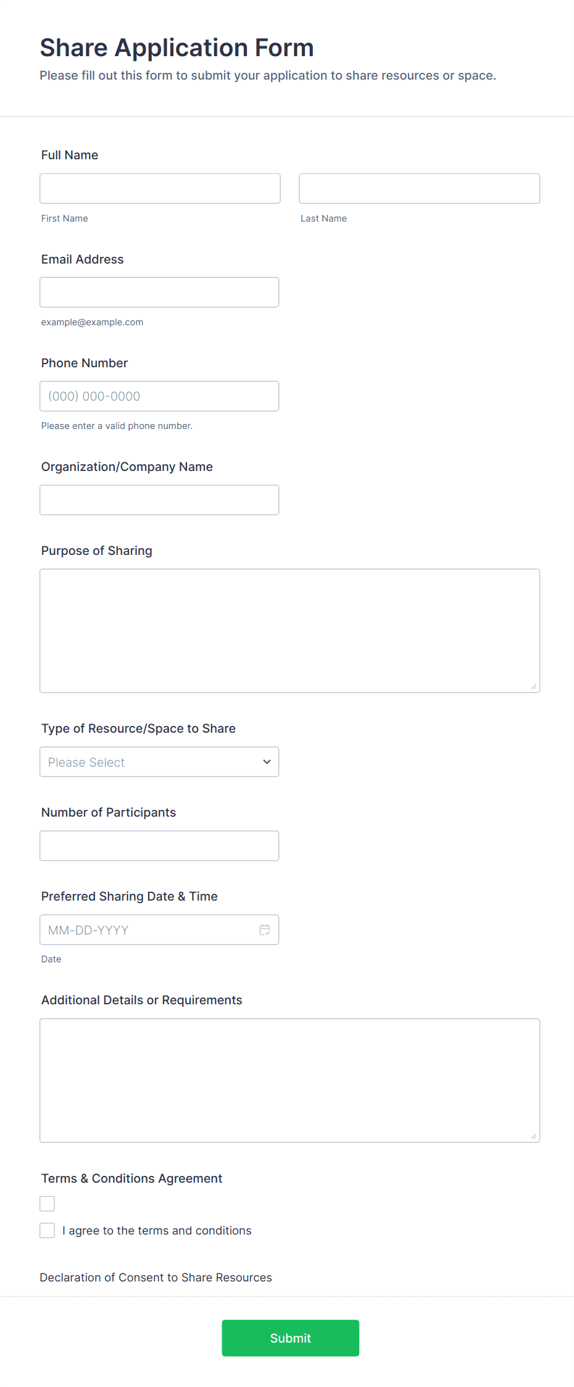574x1387 pixels.
Task: Click the 'I agree to the terms' label text
Action: tap(157, 1230)
